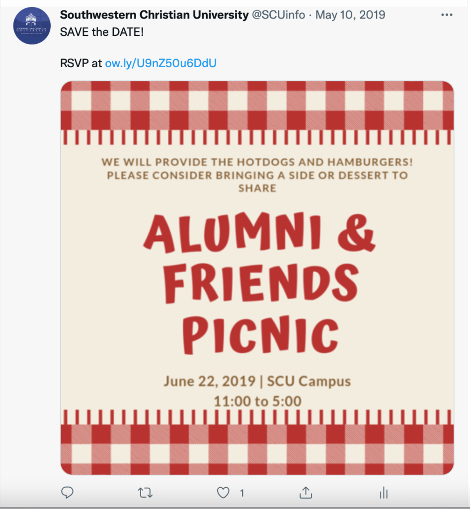
Task: Open the tweet's more options menu
Action: coord(447,15)
